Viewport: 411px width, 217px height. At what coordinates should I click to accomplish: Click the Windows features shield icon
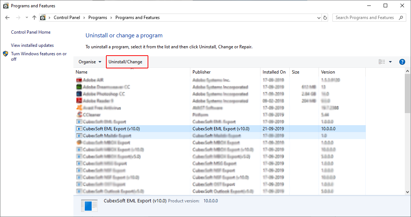[5, 54]
